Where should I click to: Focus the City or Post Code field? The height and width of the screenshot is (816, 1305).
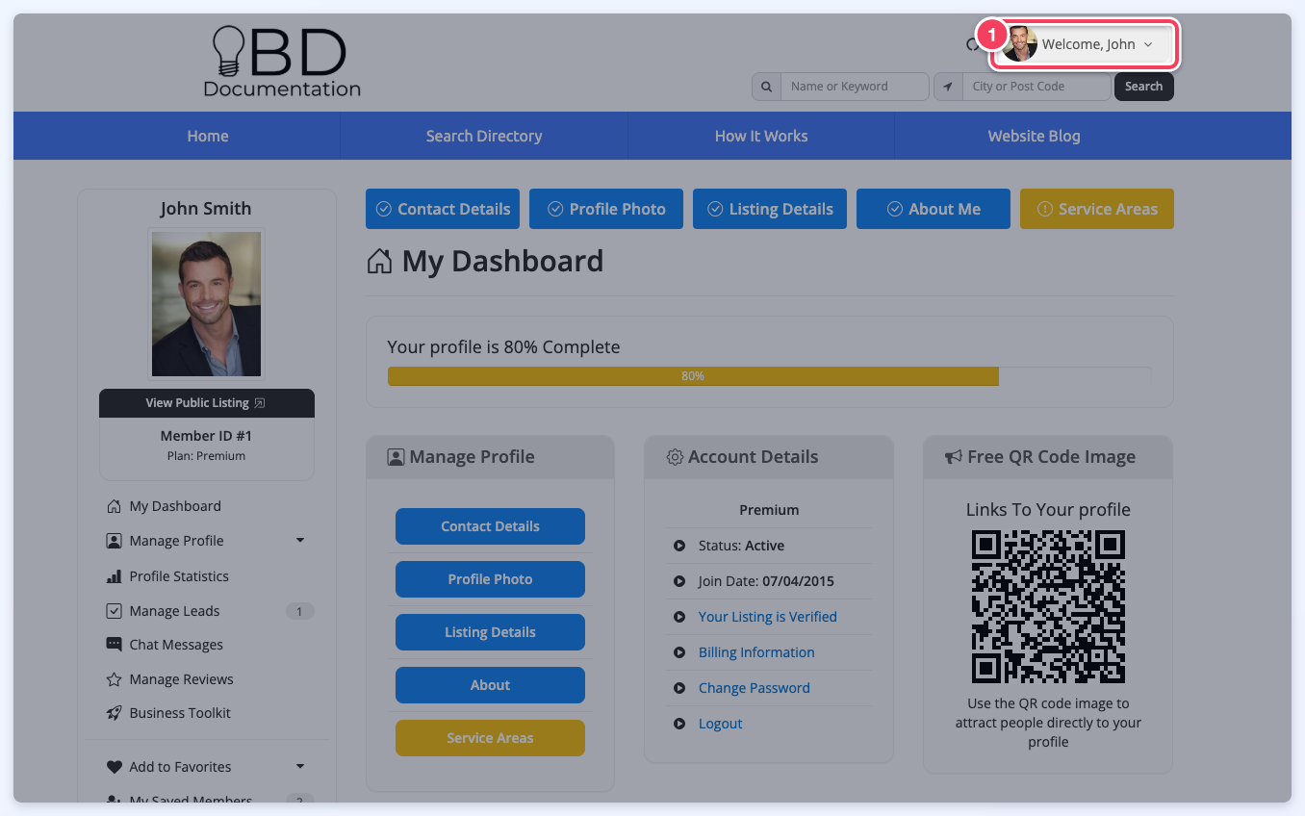[1036, 87]
